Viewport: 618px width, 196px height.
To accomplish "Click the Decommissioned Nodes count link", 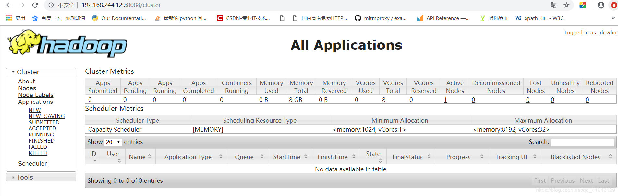I will tap(473, 100).
